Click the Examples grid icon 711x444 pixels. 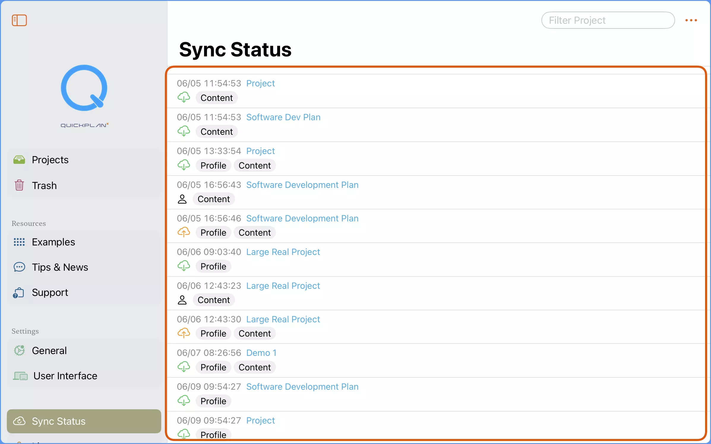pos(19,242)
